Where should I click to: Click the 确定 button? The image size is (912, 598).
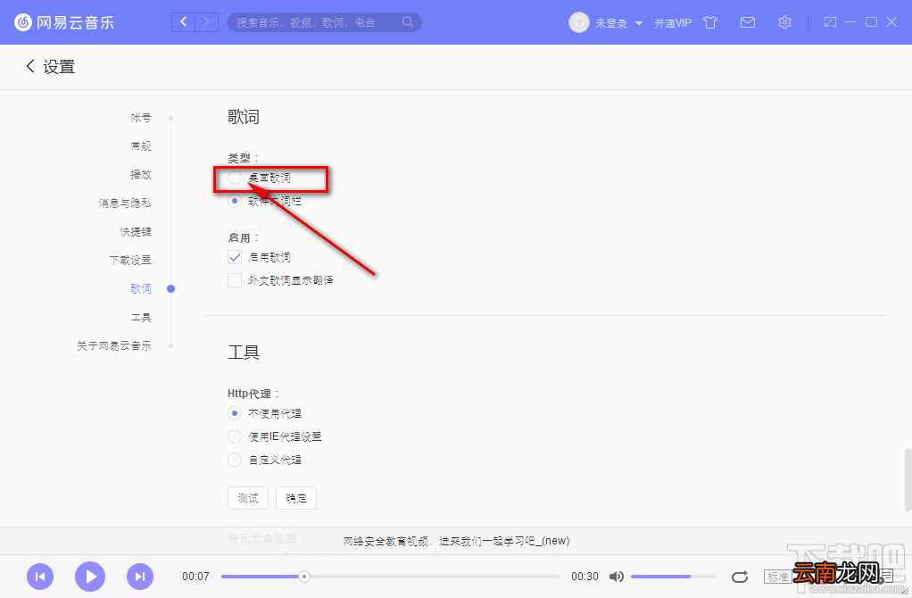tap(296, 498)
